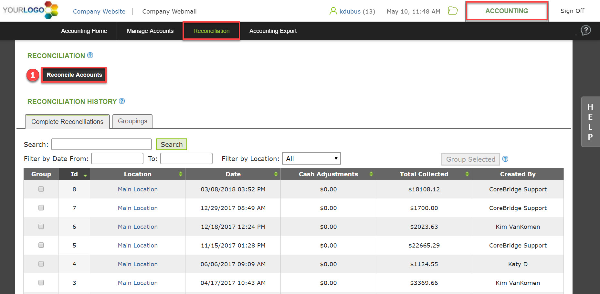Open Main Location link in row 8
Screen dimensions: 600x294
coord(138,189)
